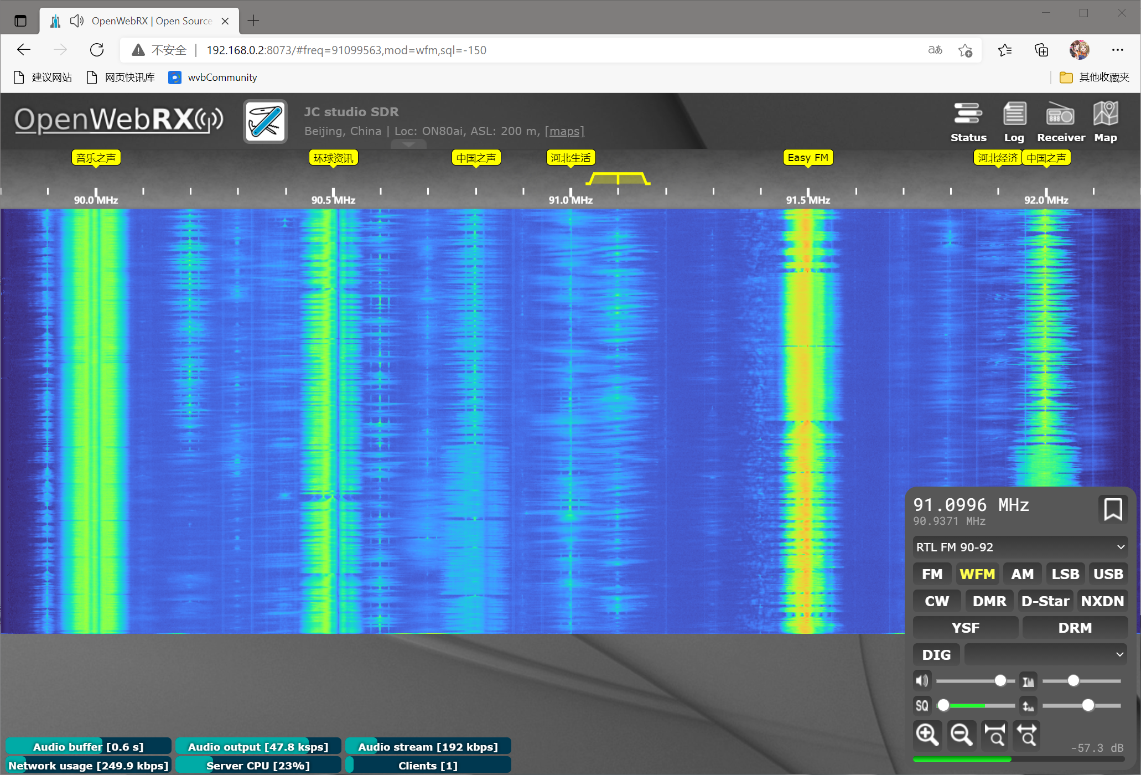
Task: Click the maps link in the header
Action: (564, 131)
